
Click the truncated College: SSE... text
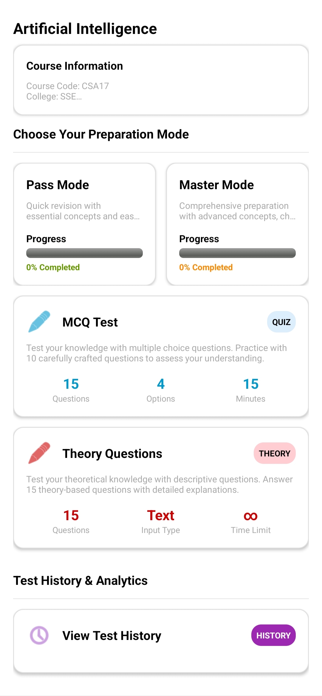coord(54,97)
